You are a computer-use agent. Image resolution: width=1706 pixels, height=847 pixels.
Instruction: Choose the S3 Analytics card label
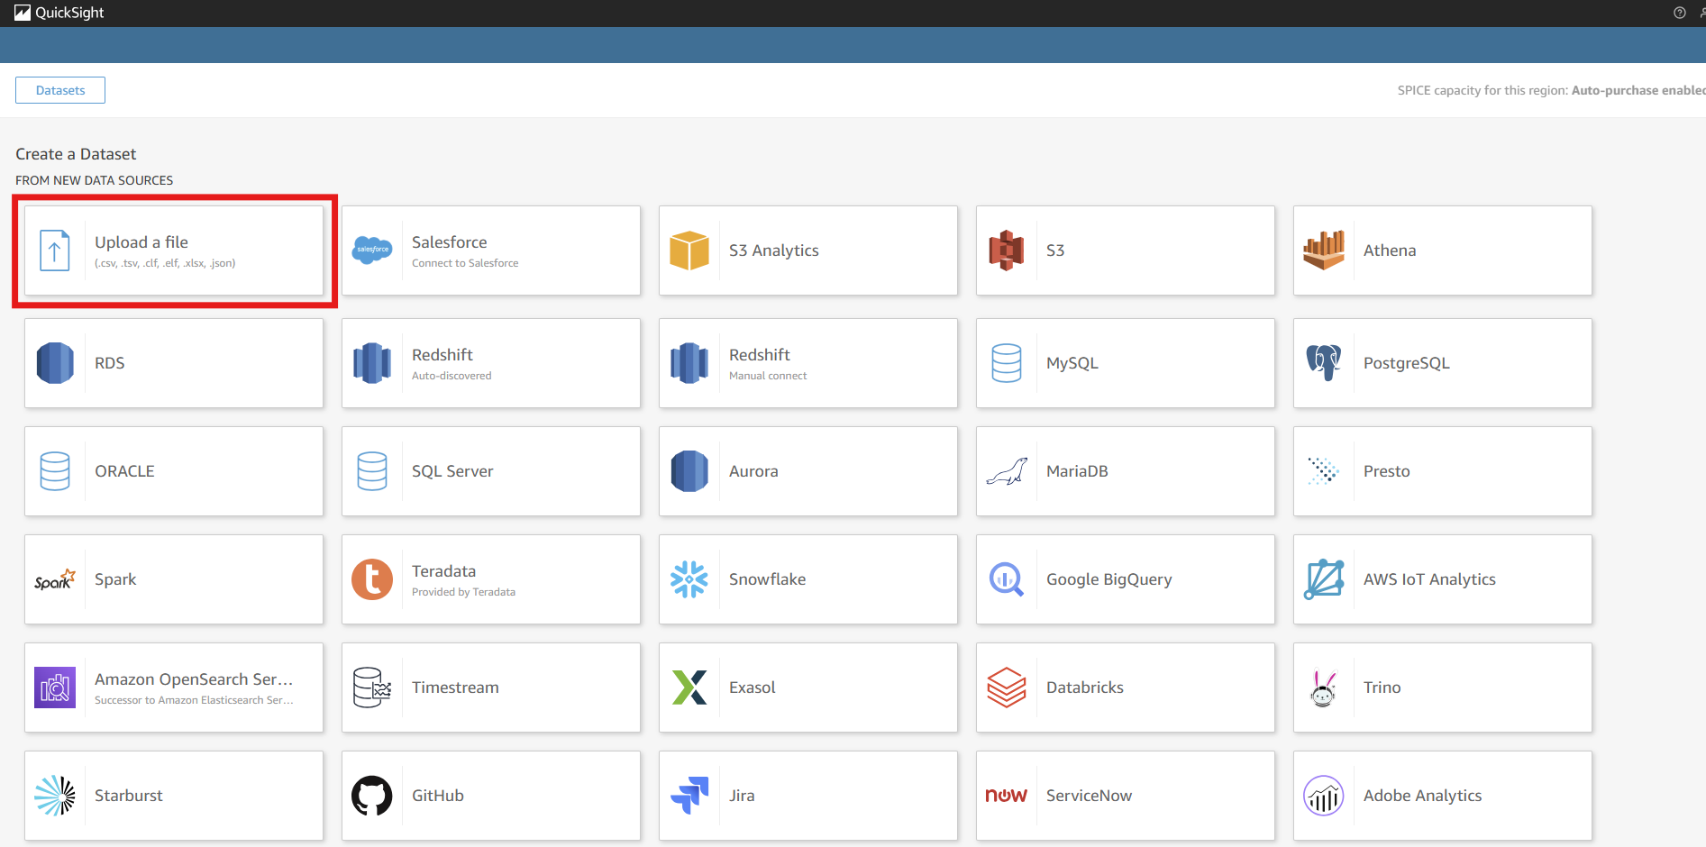coord(774,250)
